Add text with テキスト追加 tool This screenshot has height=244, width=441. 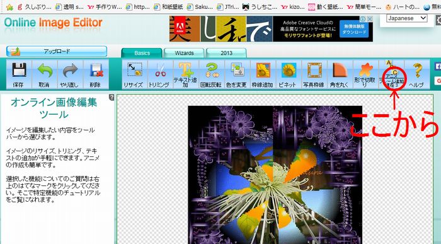tap(185, 74)
